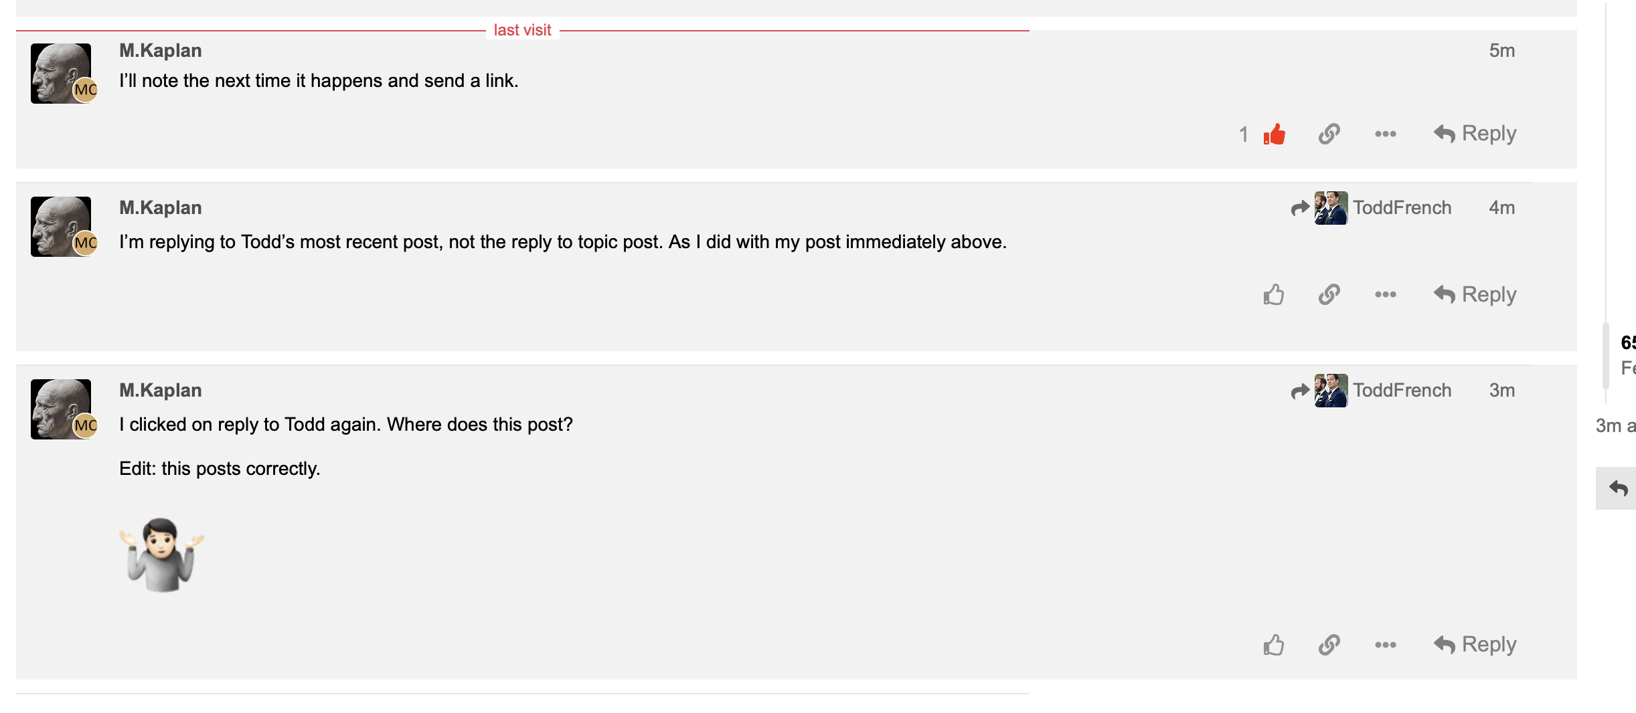Reply to the "most recent post" message
This screenshot has height=713, width=1636.
point(1475,294)
